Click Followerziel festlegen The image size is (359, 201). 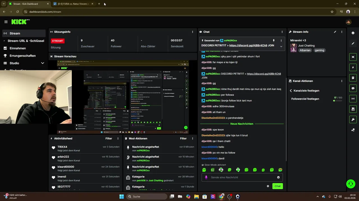[305, 99]
